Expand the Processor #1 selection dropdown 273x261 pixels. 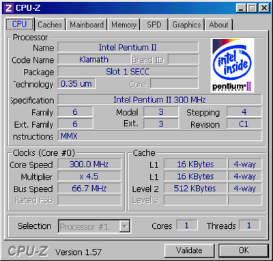(x=125, y=226)
